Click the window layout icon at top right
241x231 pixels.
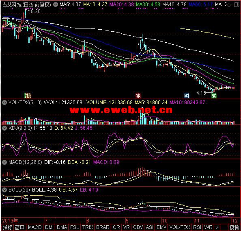pyautogui.click(x=237, y=4)
